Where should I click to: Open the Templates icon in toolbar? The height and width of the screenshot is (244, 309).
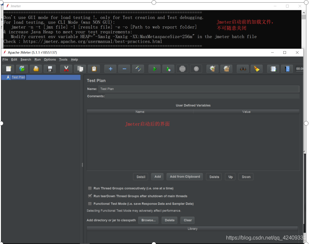pyautogui.click(x=22, y=69)
